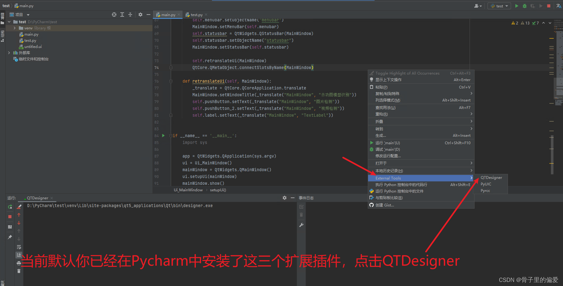This screenshot has height=286, width=563.
Task: Click the collapse all icon in project panel
Action: [x=130, y=15]
